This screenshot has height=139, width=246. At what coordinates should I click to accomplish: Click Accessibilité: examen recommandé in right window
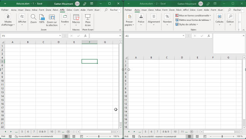157,136
